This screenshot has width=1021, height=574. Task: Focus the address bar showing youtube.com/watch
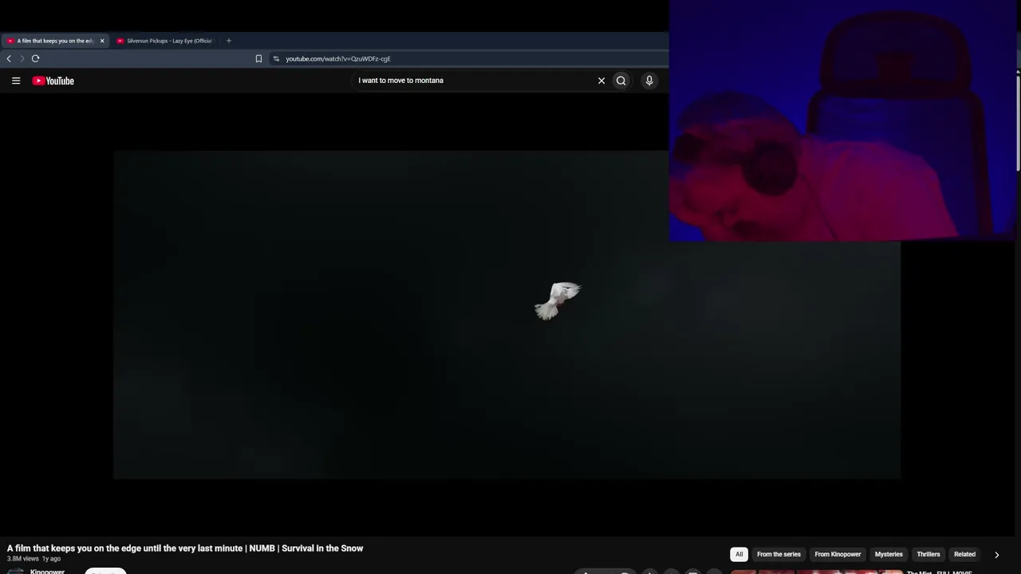pyautogui.click(x=471, y=58)
